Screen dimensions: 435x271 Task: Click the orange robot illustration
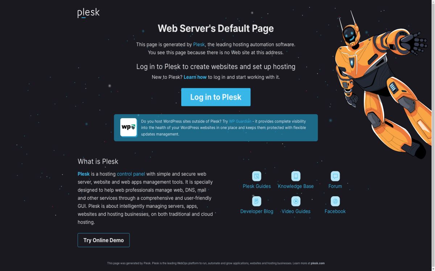pos(381,85)
